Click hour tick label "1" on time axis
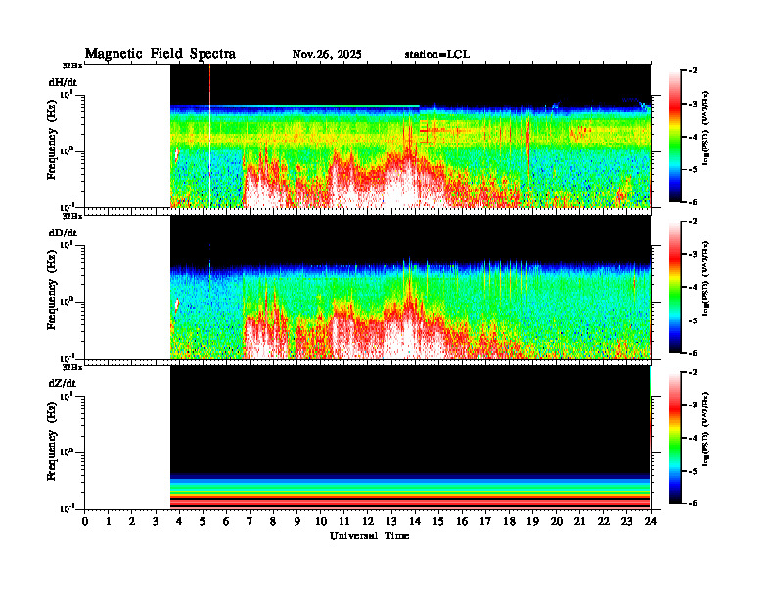 pyautogui.click(x=109, y=522)
